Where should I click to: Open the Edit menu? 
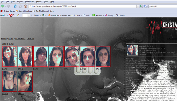pyautogui.click(x=7, y=2)
